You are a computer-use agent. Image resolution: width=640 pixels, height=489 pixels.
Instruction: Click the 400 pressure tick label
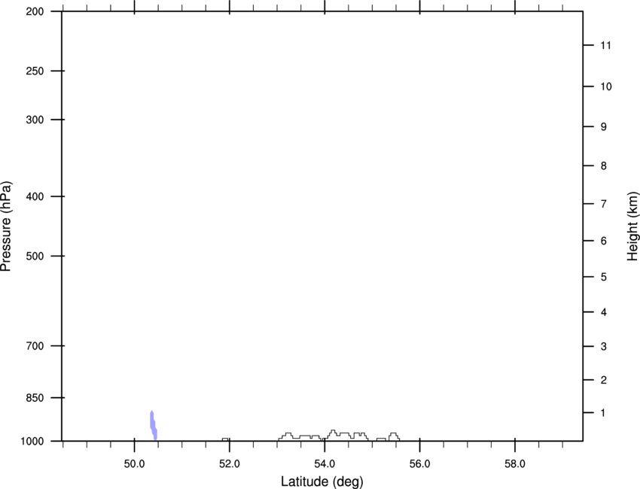(35, 196)
